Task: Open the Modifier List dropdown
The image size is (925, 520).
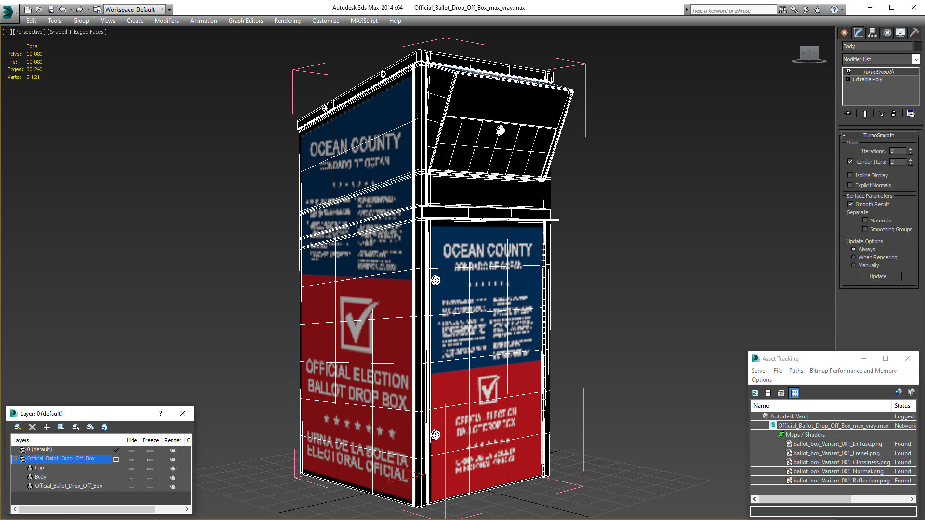Action: click(915, 59)
